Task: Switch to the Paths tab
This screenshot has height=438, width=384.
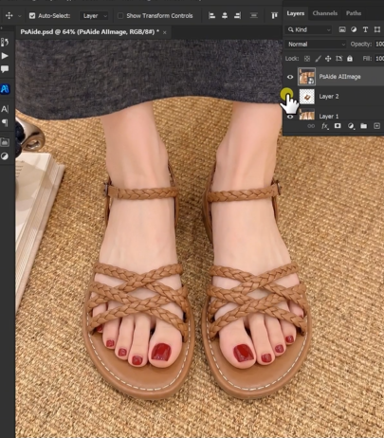Action: pos(354,13)
